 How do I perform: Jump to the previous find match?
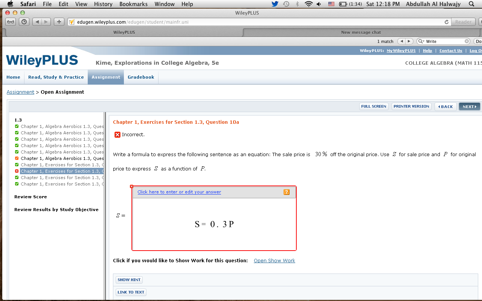tap(401, 41)
